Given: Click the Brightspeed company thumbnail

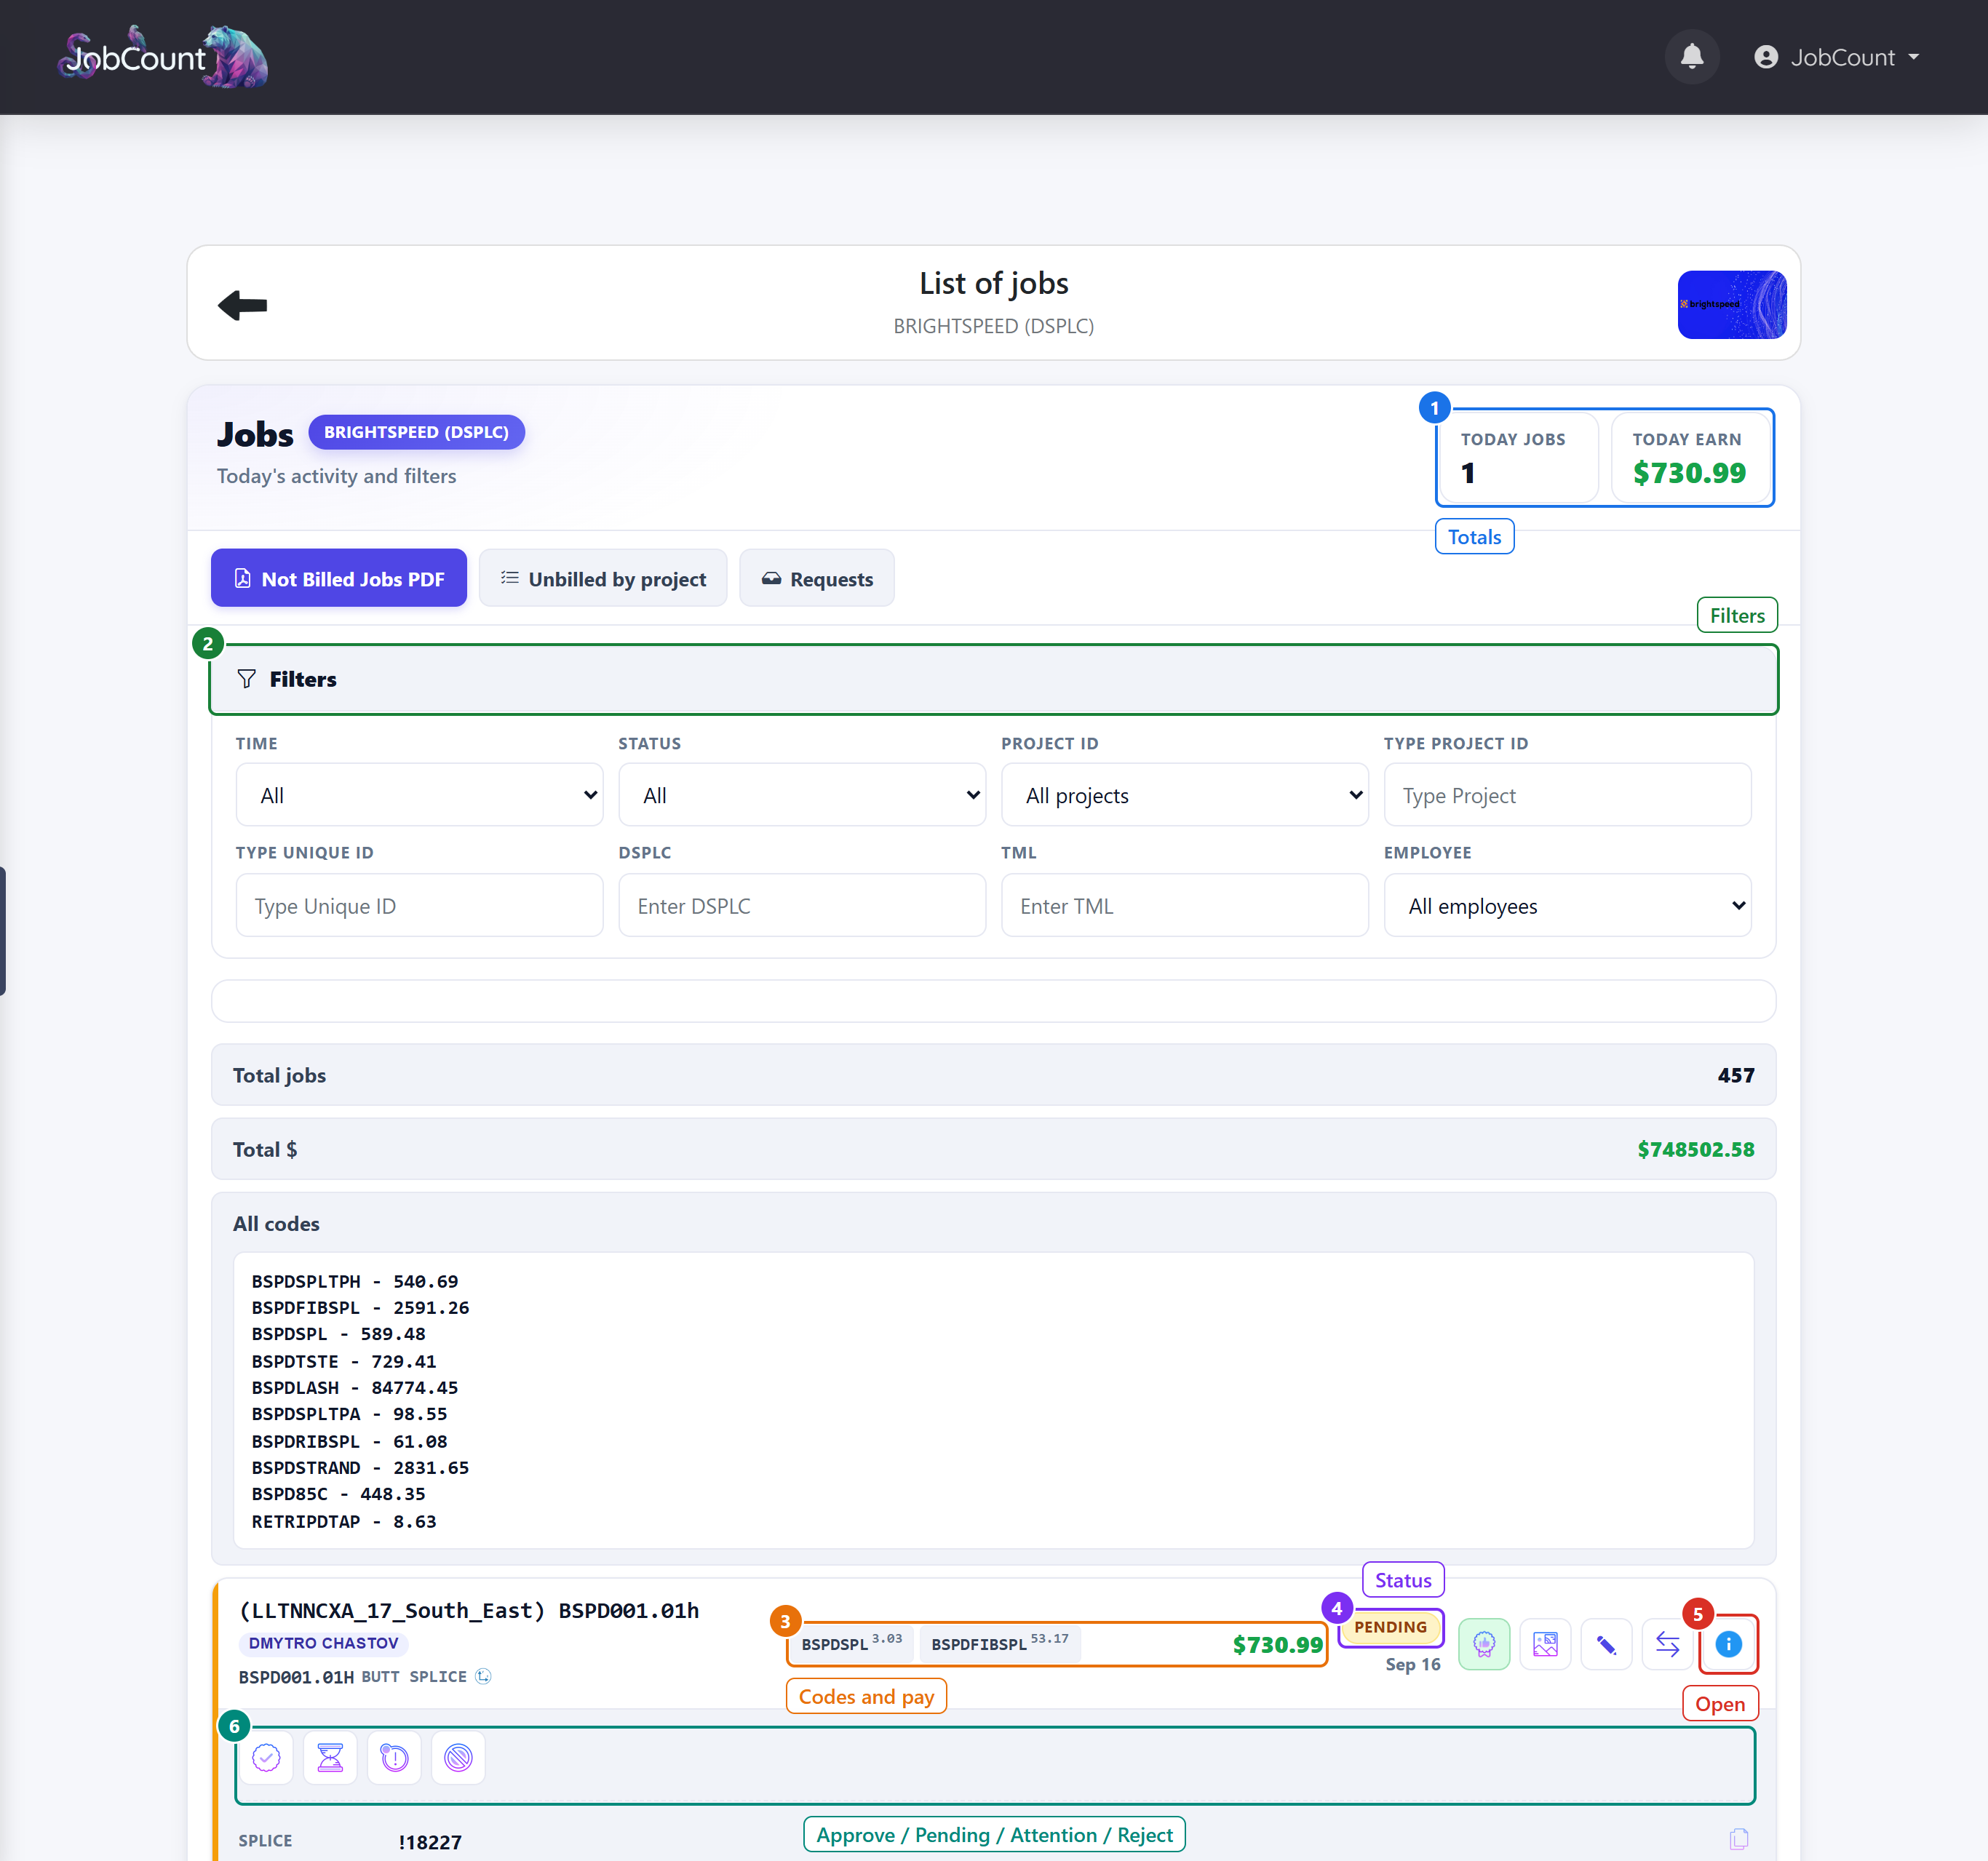Looking at the screenshot, I should pyautogui.click(x=1731, y=304).
